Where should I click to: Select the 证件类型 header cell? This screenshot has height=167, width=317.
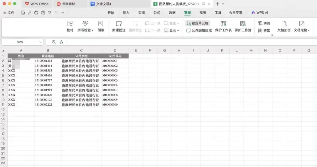tap(82, 56)
